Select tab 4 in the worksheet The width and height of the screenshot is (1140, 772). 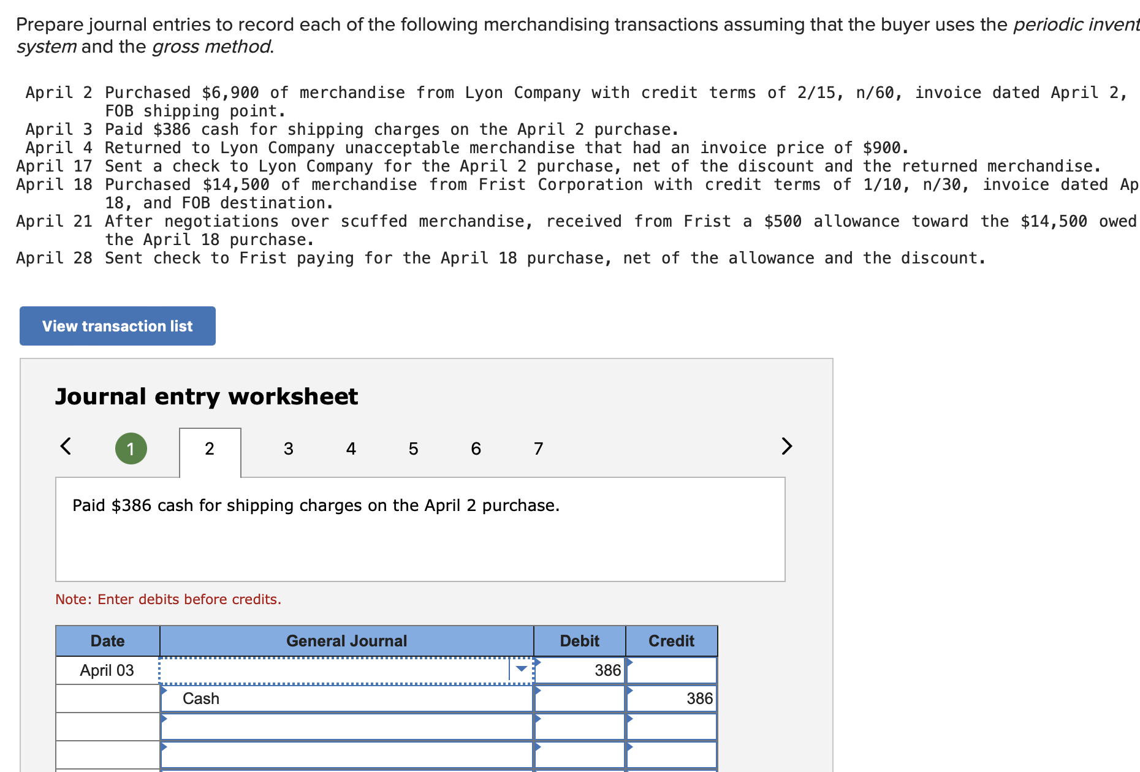click(351, 448)
